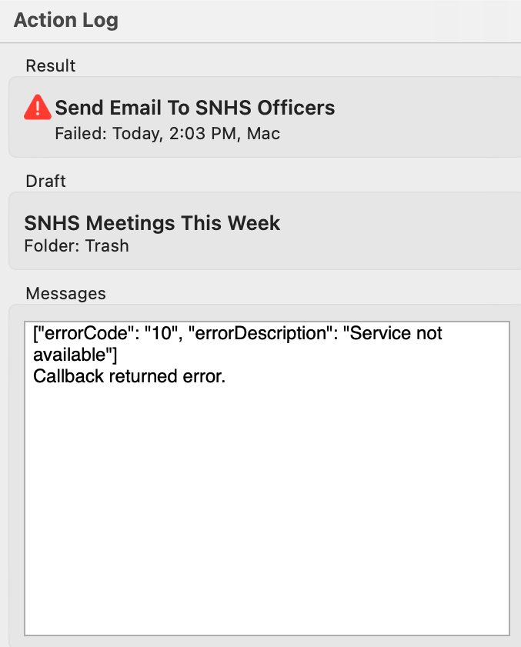Screen dimensions: 521x647
Task: Click the errorDescription text in messages
Action: pyautogui.click(x=260, y=333)
